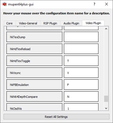Click the mupen64plus-gui app icon
Image resolution: width=113 pixels, height=123 pixels.
click(5, 4)
